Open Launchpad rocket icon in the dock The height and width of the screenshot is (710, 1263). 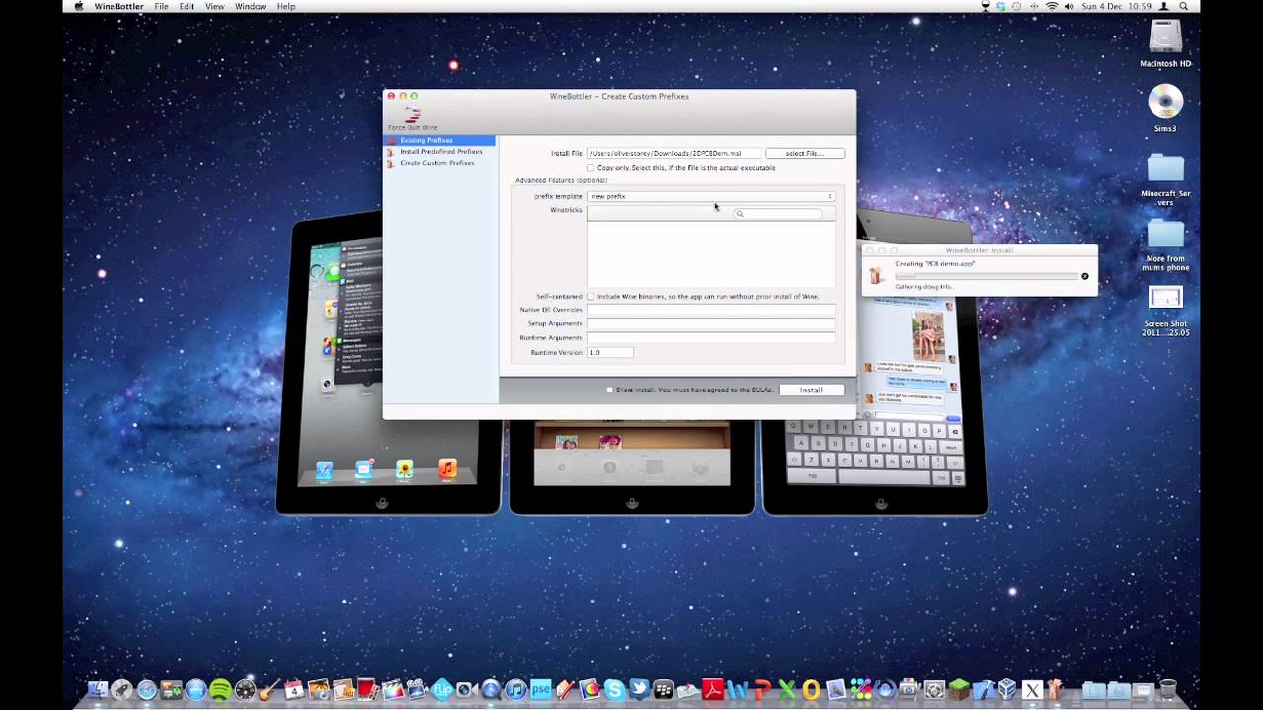pyautogui.click(x=122, y=690)
